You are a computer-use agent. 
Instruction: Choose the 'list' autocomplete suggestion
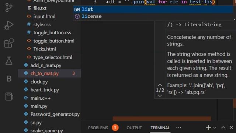[x=153, y=9]
